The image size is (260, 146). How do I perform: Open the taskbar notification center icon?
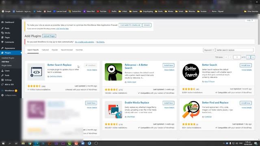[256, 143]
